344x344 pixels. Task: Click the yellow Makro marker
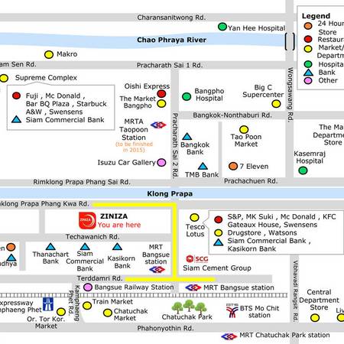pyautogui.click(x=49, y=54)
